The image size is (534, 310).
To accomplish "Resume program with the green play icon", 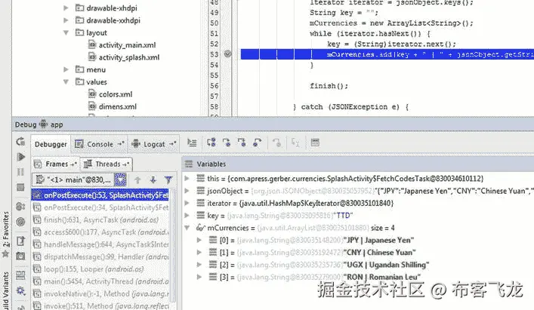I will pos(21,157).
